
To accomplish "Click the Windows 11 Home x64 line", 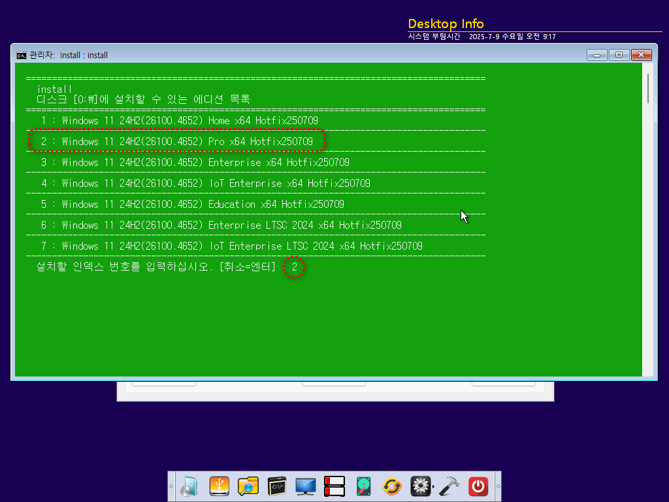I will point(179,121).
